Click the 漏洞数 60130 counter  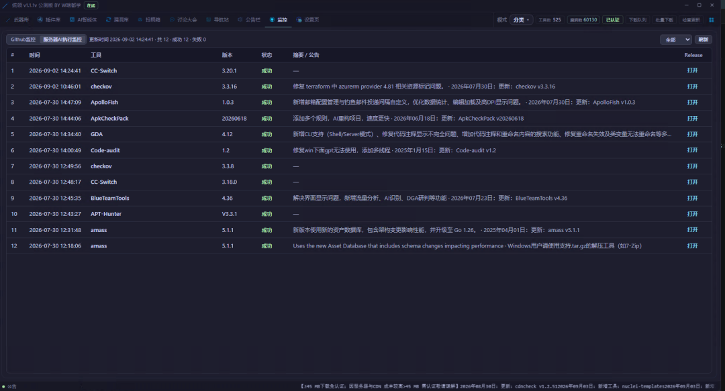pyautogui.click(x=583, y=20)
